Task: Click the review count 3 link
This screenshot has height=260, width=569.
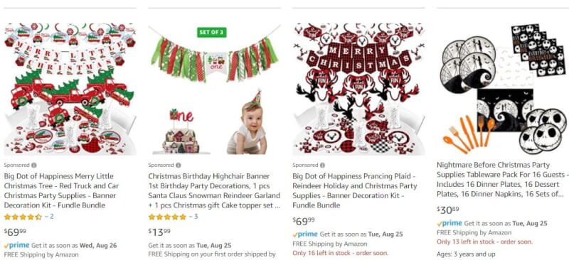Action: pos(196,217)
